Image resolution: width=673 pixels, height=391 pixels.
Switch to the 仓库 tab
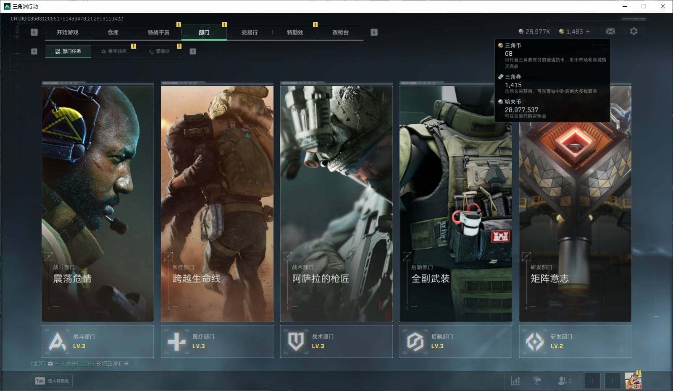[x=113, y=32]
